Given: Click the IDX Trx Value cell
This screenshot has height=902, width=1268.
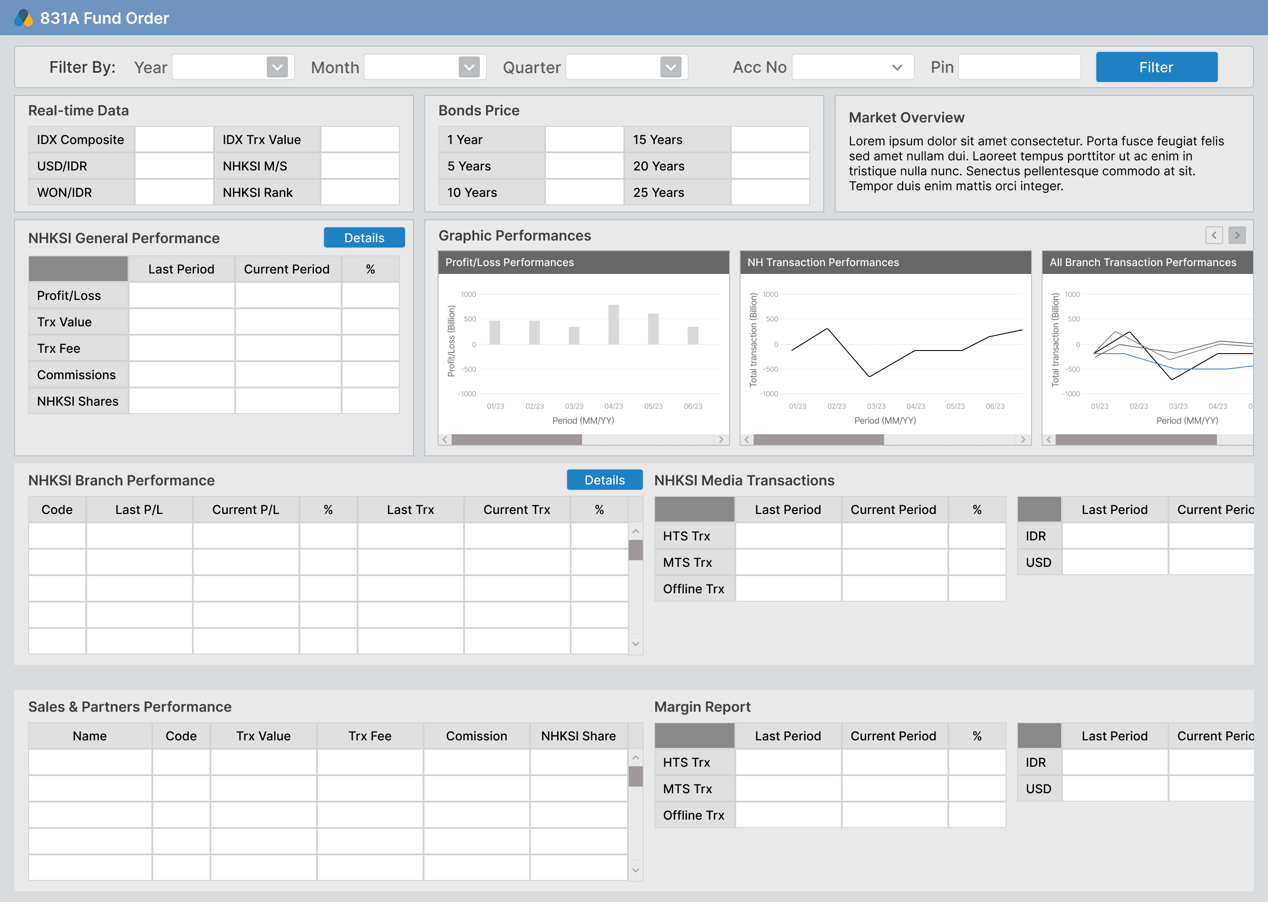Looking at the screenshot, I should [360, 140].
